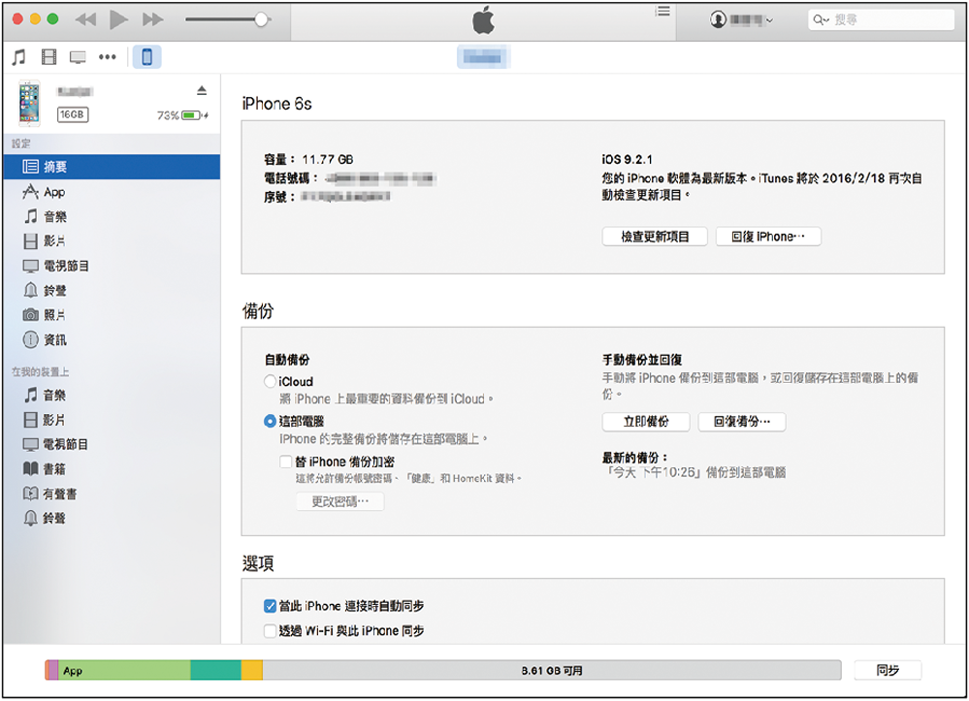Viewport: 969px width, 701px height.
Task: Open the Music library icon in toolbar
Action: [19, 57]
